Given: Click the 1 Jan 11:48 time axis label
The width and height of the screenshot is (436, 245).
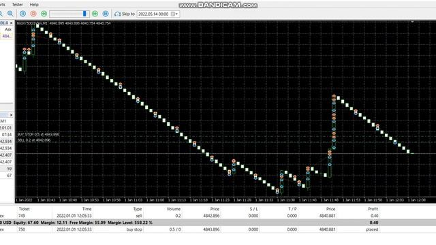Looking at the screenshot, I should (x=330, y=199).
